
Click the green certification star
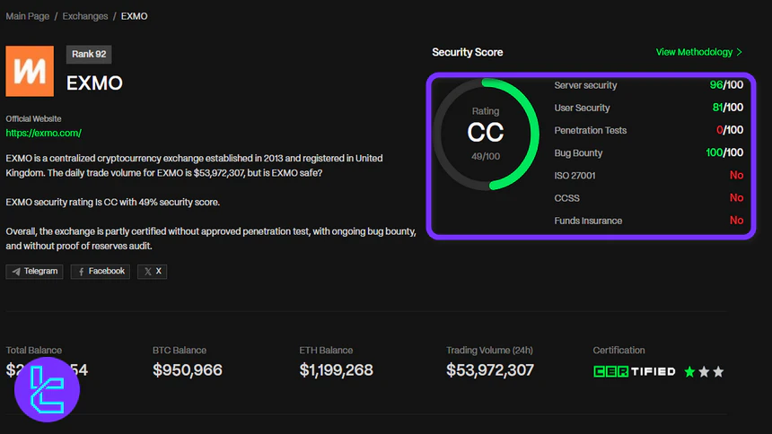click(x=689, y=371)
